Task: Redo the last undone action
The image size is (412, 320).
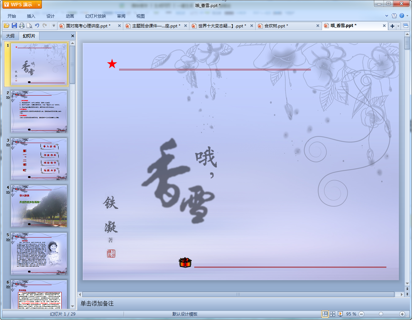Action: tap(45, 26)
